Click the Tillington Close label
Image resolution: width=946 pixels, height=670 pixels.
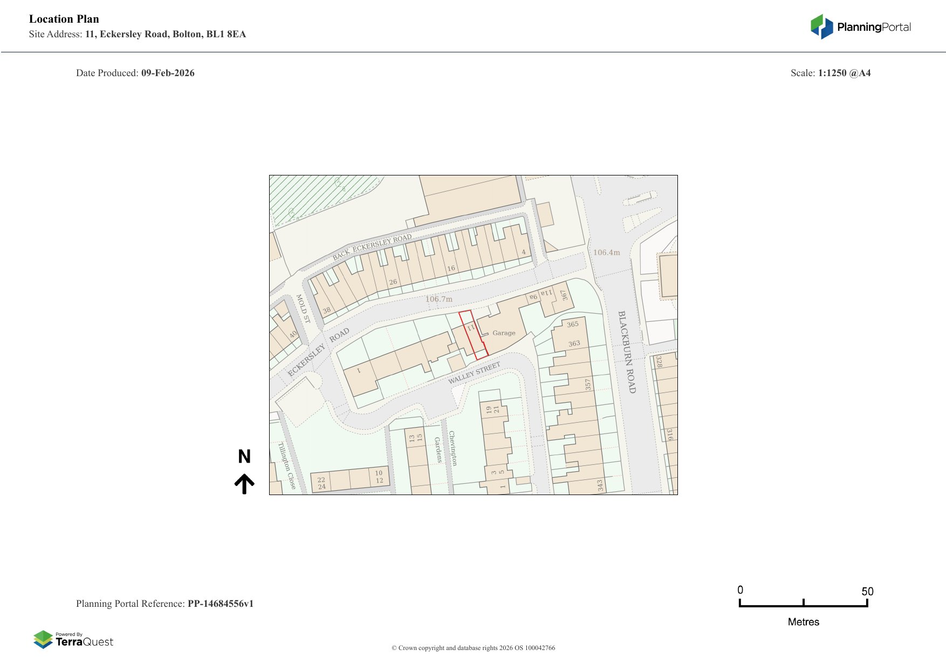point(286,465)
